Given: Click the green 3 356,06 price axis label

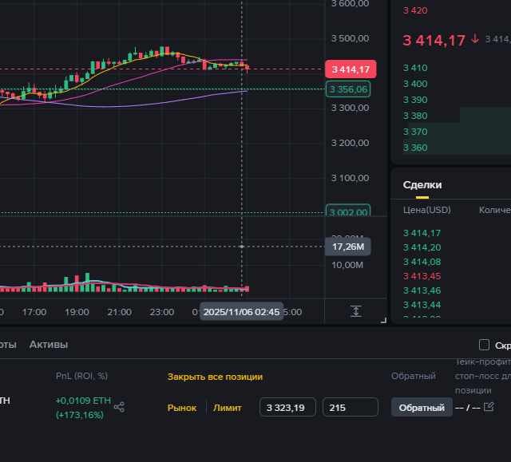Looking at the screenshot, I should tap(349, 89).
